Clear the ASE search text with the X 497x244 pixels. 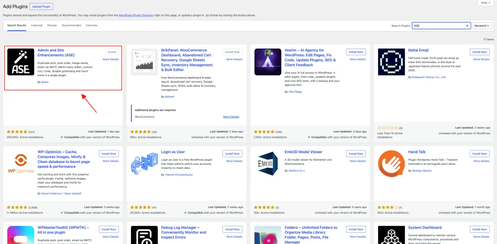(467, 26)
